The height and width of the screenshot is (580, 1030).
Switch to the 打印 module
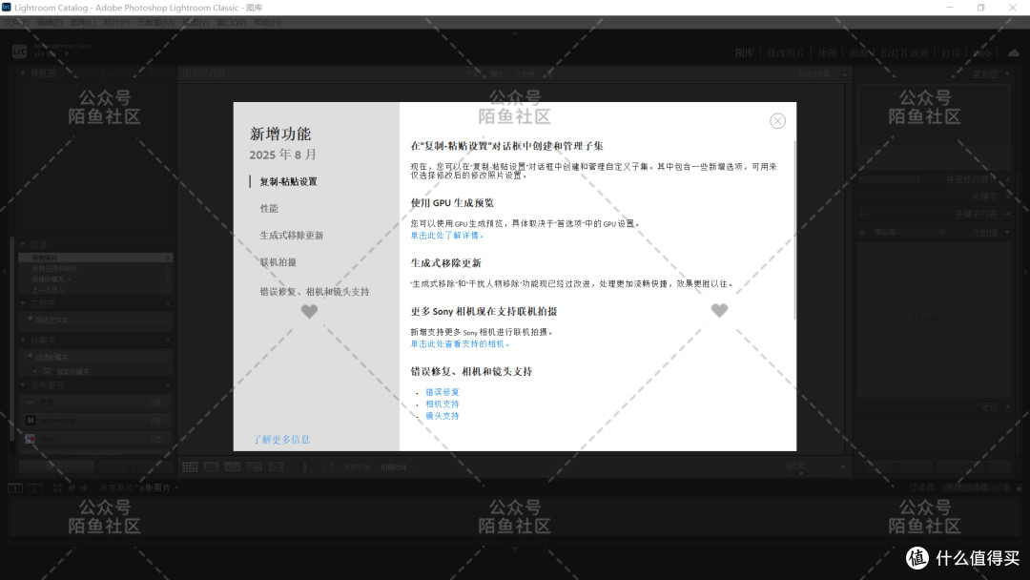951,53
